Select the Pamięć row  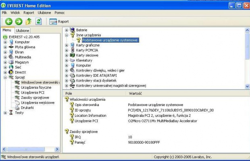point(156,143)
